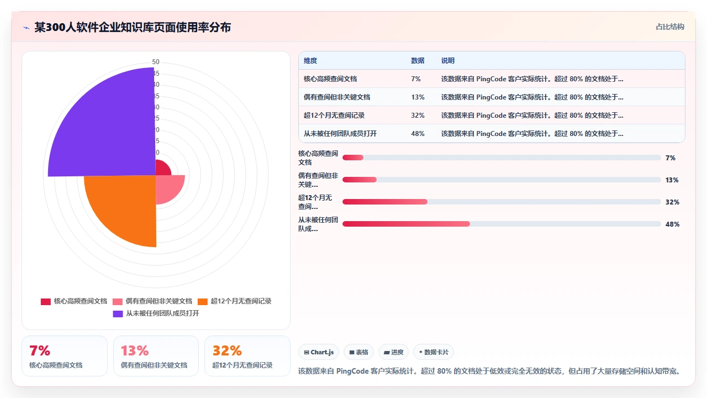This screenshot has height=398, width=707.
Task: Click the 13% progress bar
Action: (x=502, y=180)
